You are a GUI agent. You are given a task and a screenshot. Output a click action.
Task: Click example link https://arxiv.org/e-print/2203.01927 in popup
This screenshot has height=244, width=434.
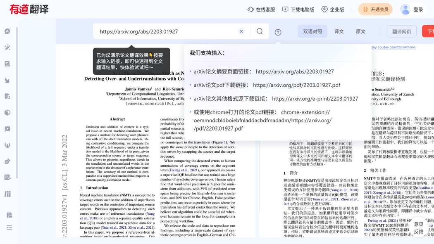tap(315, 99)
